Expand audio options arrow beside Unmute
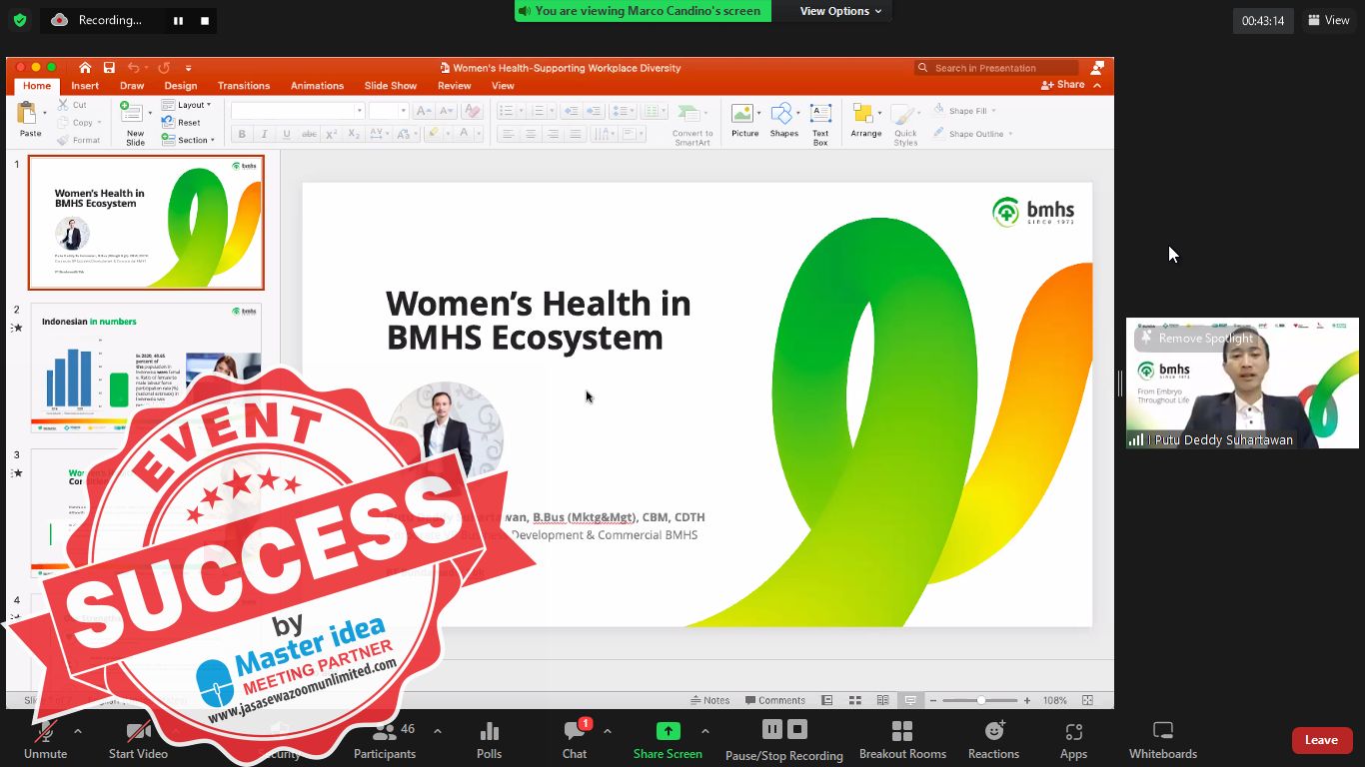The image size is (1365, 767). tap(78, 731)
